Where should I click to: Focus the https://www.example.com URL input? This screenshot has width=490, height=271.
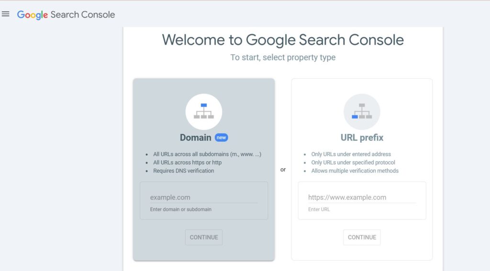tap(362, 198)
